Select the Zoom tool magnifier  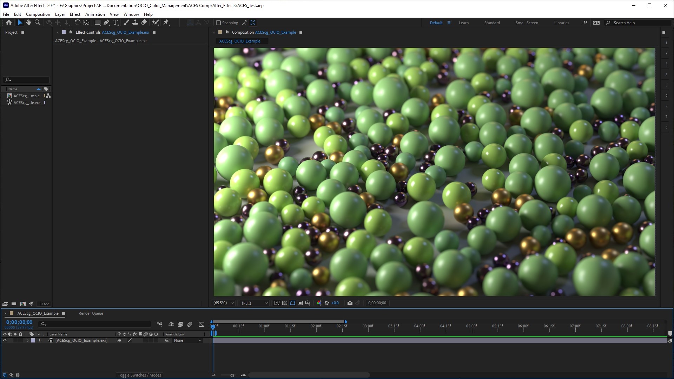click(38, 22)
